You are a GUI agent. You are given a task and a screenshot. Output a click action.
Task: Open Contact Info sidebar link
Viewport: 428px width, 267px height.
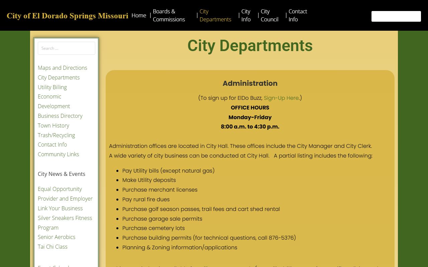(x=52, y=145)
